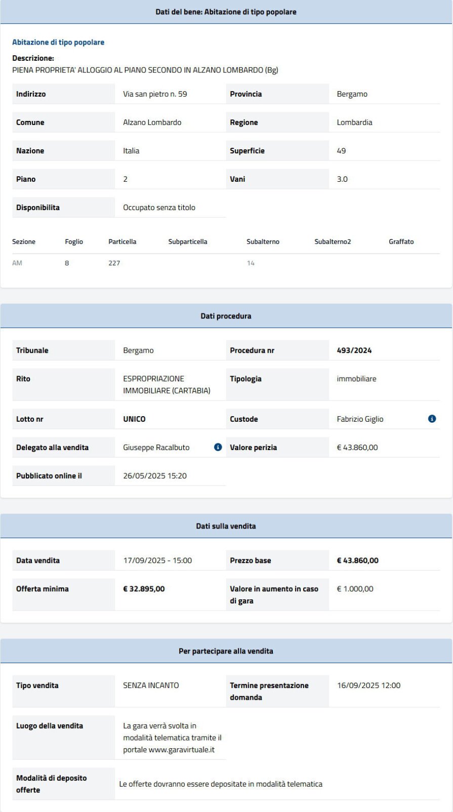Click the sezione value AM
The width and height of the screenshot is (453, 812).
point(17,263)
